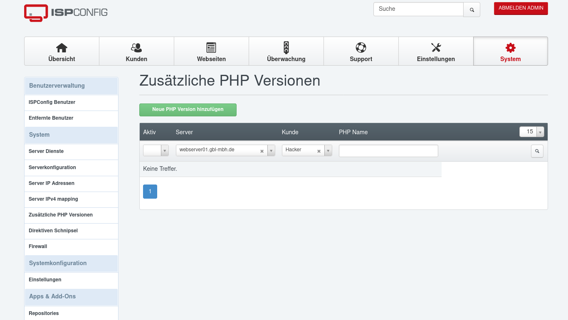
Task: Click the magnifier icon next to Suche
Action: click(x=472, y=9)
